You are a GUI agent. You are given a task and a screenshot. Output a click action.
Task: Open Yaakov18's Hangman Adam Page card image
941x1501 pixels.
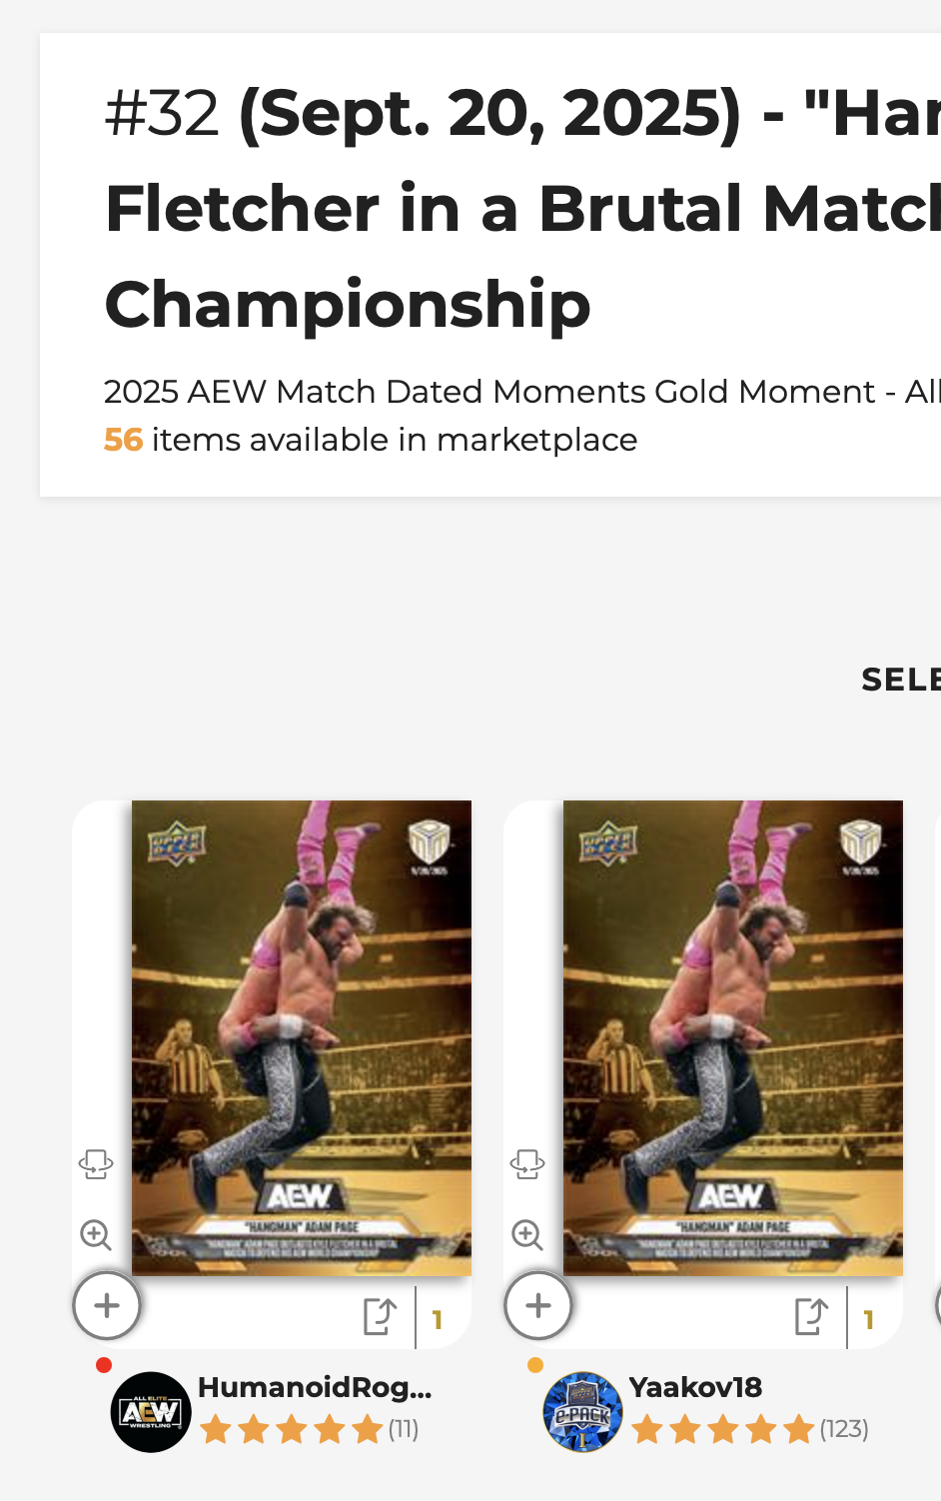click(x=733, y=1037)
